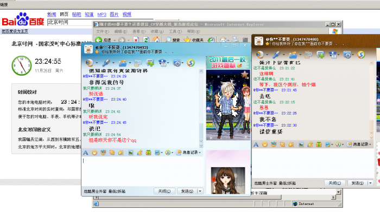Open emoji smiley picker in brown chat window
Image resolution: width=380 pixels, height=219 pixels.
pyautogui.click(x=265, y=144)
